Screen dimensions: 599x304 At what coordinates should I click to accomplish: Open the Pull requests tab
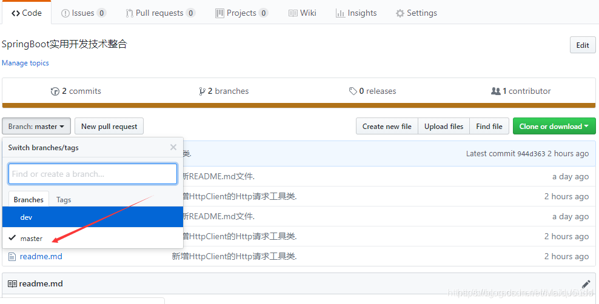pos(161,13)
